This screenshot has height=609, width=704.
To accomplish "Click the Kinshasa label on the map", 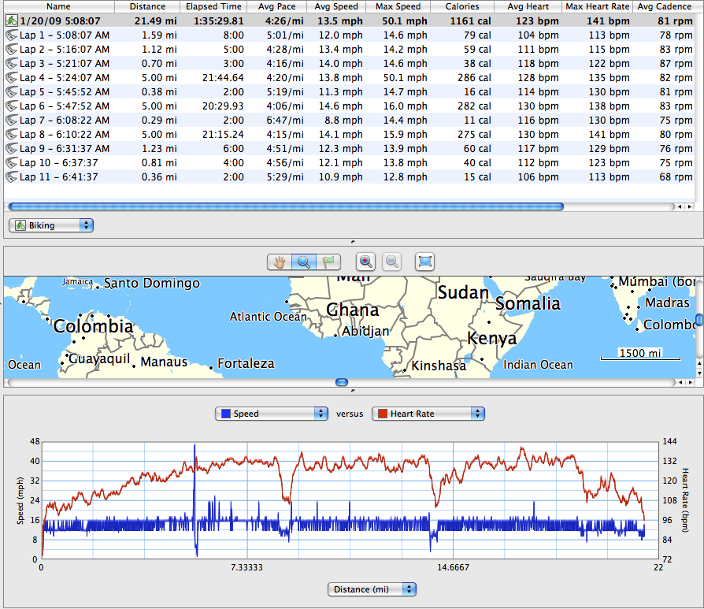I will (x=439, y=366).
